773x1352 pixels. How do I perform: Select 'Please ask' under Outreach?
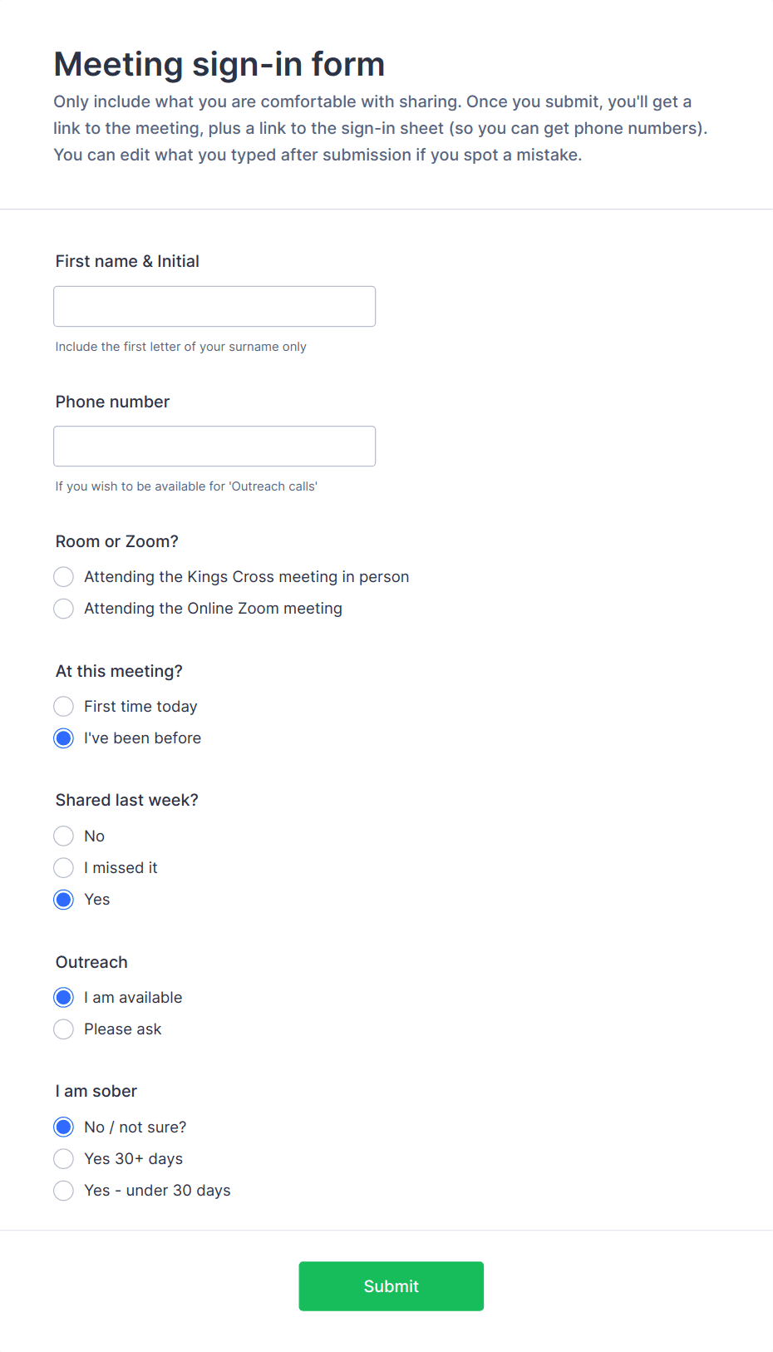tap(63, 1029)
